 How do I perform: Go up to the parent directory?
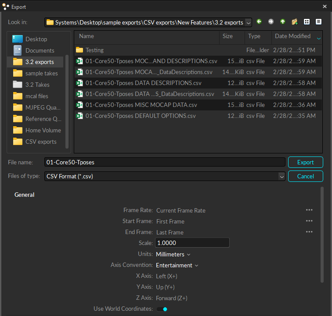283,22
